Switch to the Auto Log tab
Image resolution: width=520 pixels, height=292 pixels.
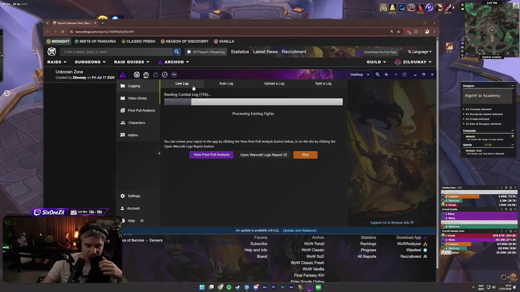pyautogui.click(x=226, y=84)
